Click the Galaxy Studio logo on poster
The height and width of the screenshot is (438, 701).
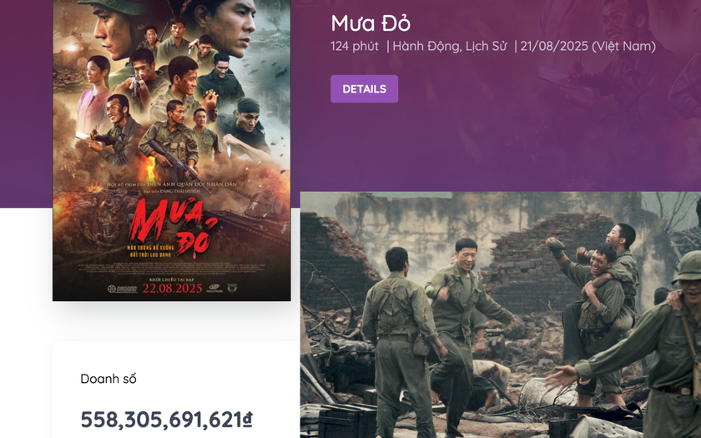point(214,288)
